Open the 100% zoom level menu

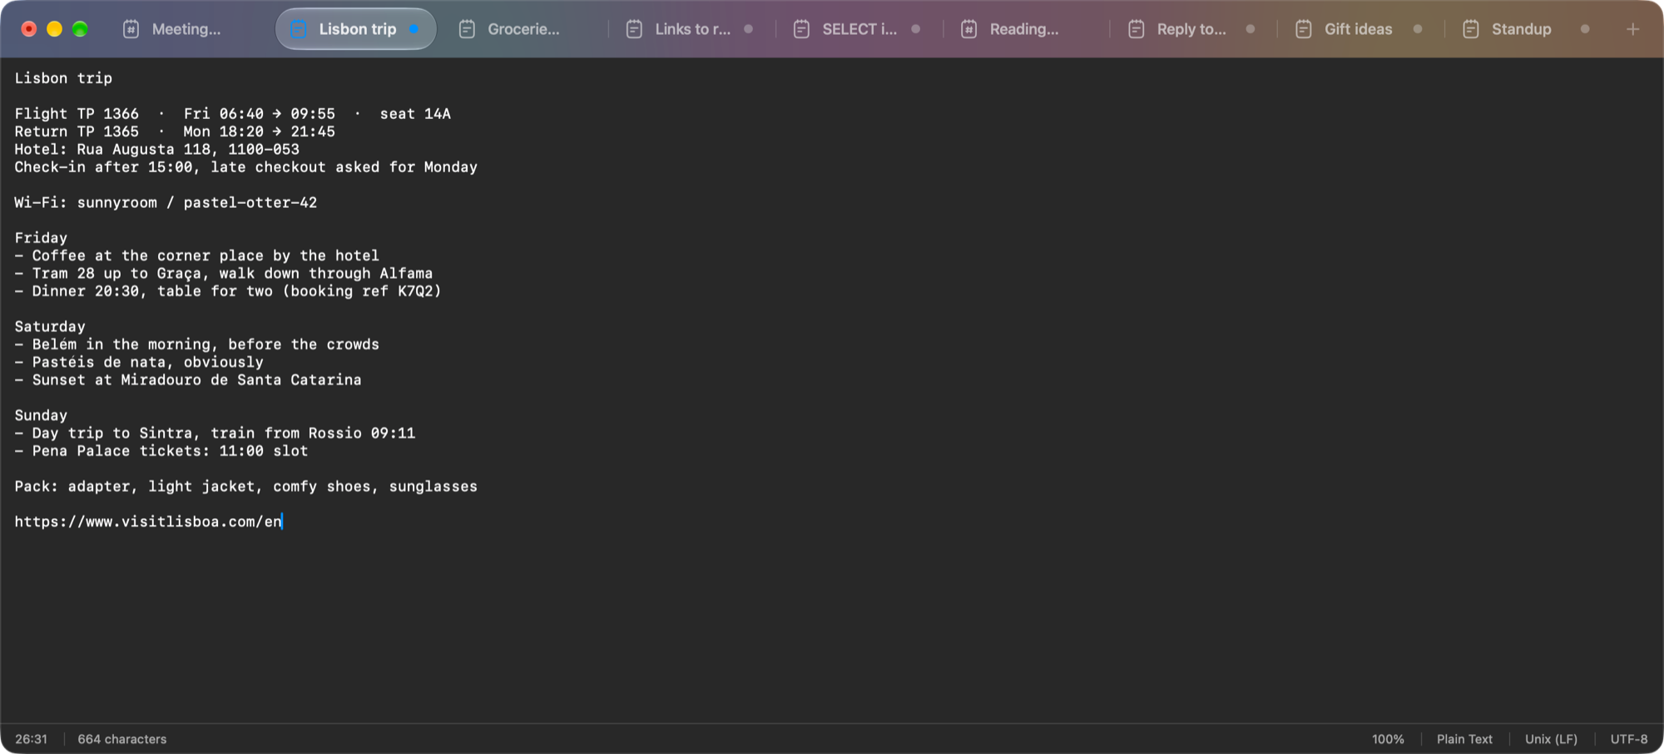click(1388, 739)
